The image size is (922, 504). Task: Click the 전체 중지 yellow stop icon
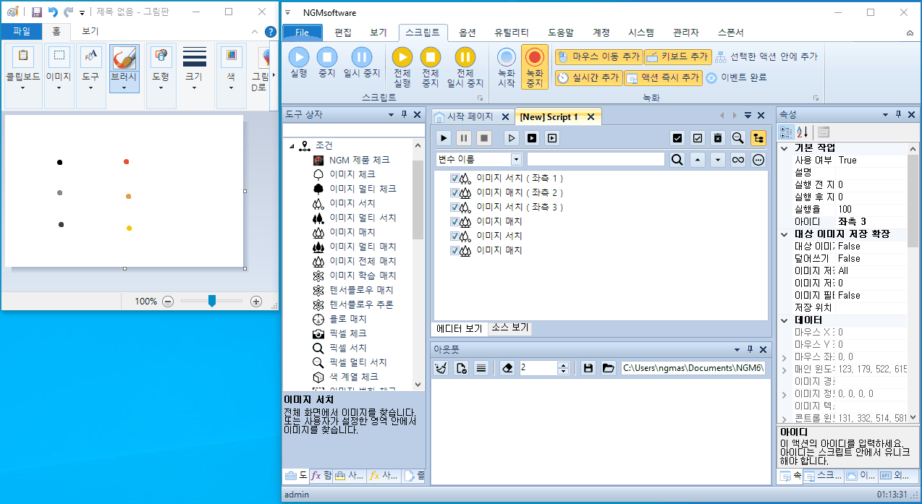tap(431, 57)
